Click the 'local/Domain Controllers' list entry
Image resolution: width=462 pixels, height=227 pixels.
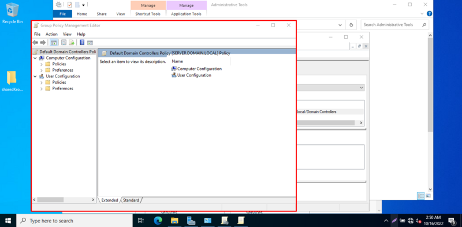[x=317, y=112]
